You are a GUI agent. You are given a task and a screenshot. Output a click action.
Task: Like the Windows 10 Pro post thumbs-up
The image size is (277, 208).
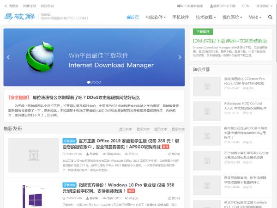tap(170, 198)
